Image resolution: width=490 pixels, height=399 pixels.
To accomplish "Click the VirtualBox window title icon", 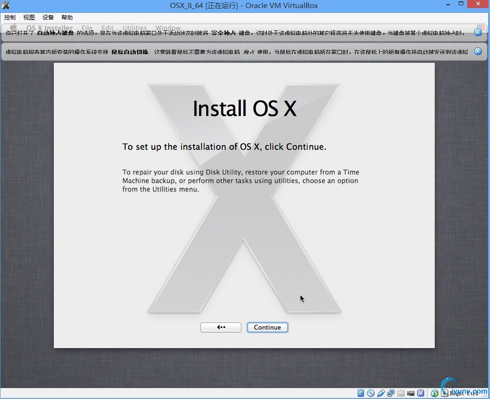I will [x=5, y=5].
